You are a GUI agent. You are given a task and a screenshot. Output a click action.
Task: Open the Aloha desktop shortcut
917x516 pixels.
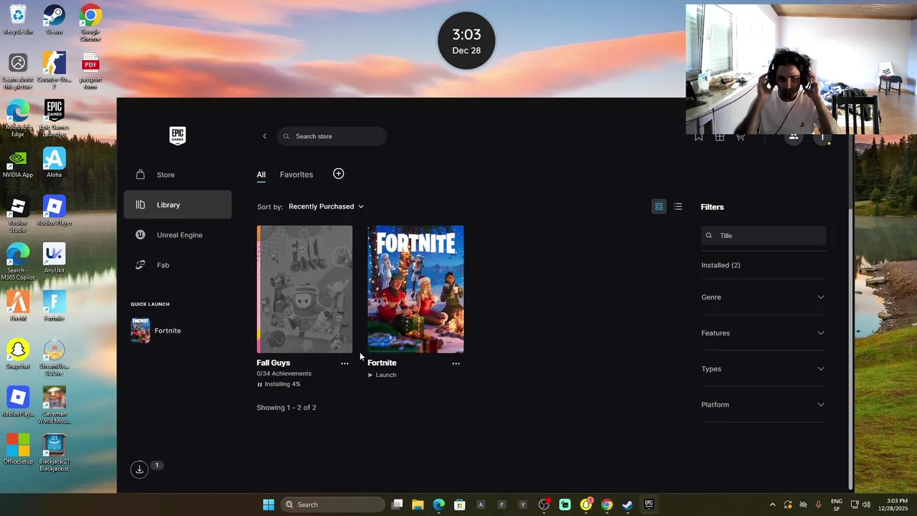(54, 163)
